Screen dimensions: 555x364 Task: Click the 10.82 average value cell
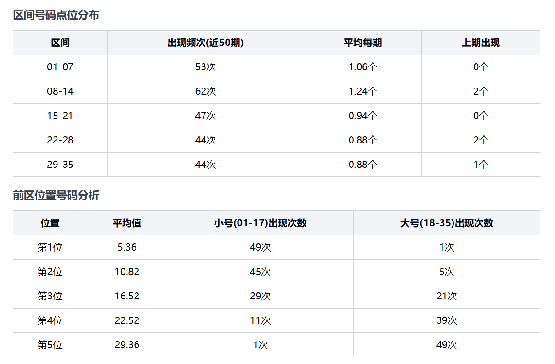[127, 272]
